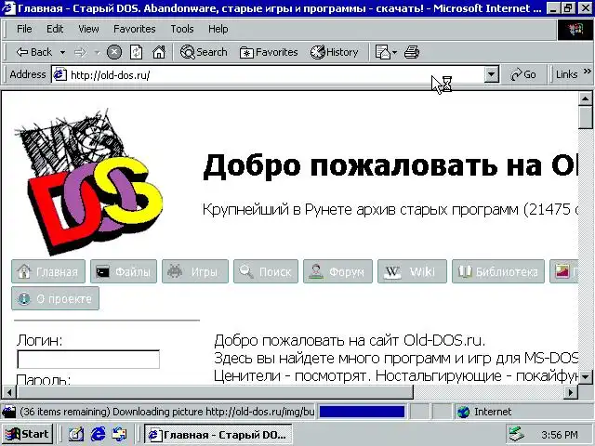
Task: Open the Back history dropdown arrow
Action: (x=62, y=52)
